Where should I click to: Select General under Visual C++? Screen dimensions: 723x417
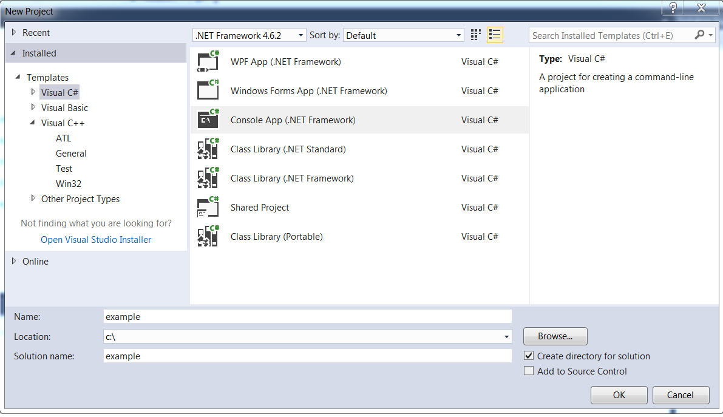pos(71,153)
